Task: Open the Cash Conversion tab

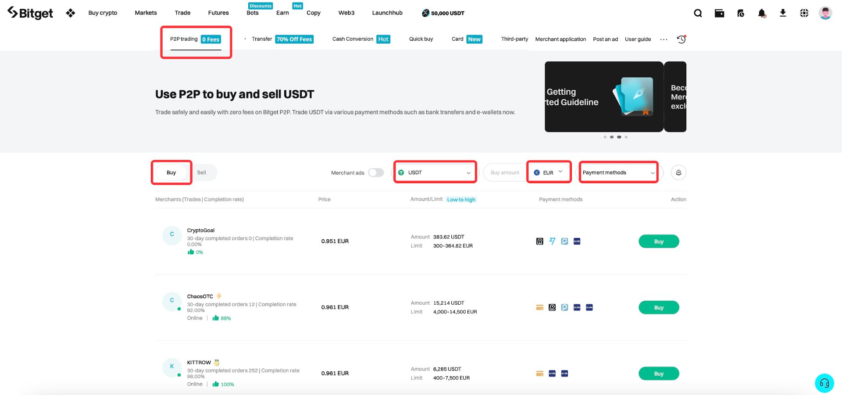Action: point(361,39)
